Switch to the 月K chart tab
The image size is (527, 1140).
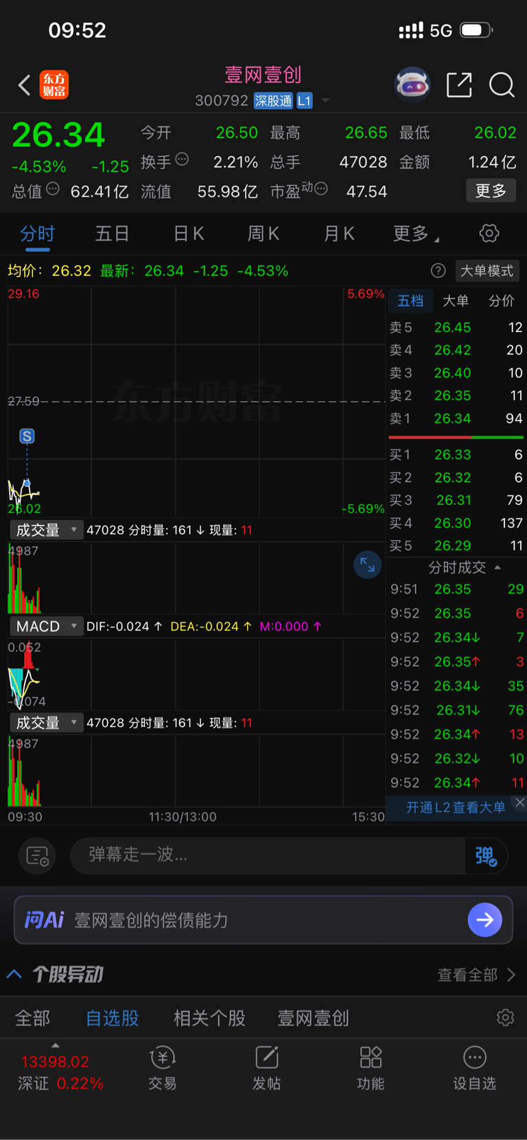pyautogui.click(x=339, y=234)
